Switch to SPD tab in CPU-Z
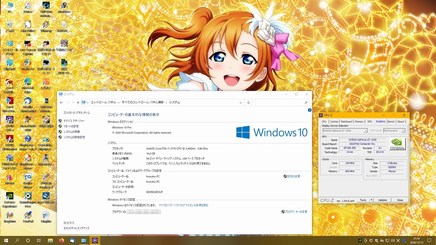 point(370,122)
